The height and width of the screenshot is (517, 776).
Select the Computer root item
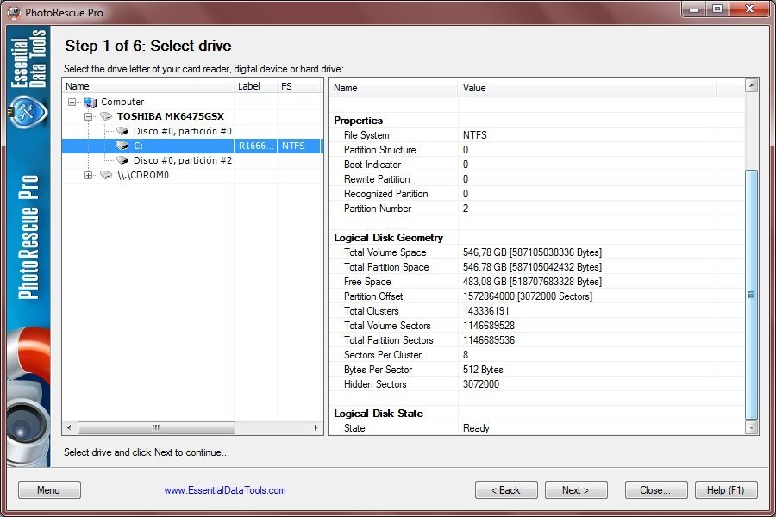coord(122,102)
